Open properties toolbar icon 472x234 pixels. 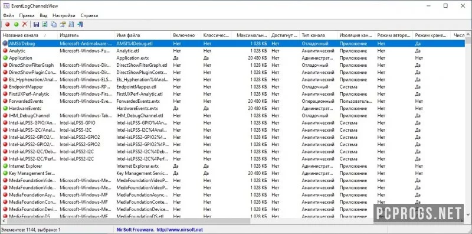pos(63,24)
